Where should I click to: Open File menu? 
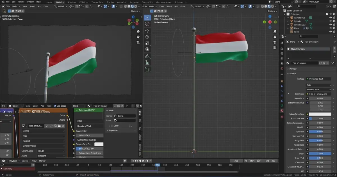[x=8, y=2]
